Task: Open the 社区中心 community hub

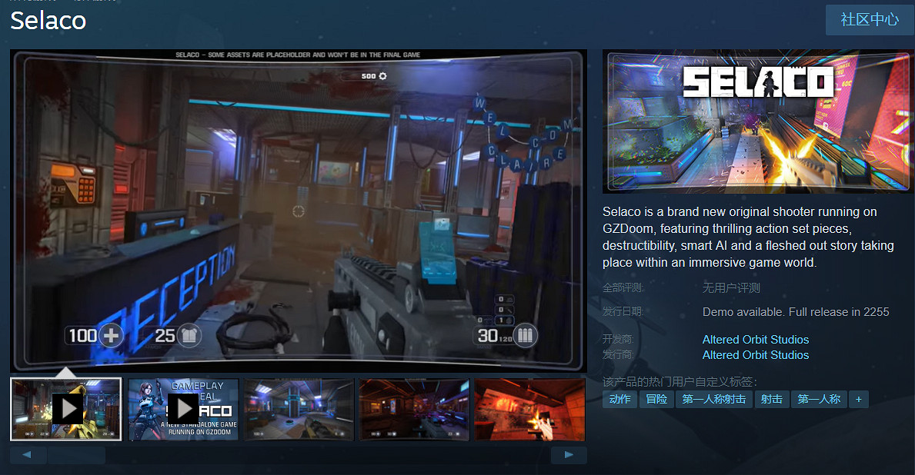Action: 869,19
